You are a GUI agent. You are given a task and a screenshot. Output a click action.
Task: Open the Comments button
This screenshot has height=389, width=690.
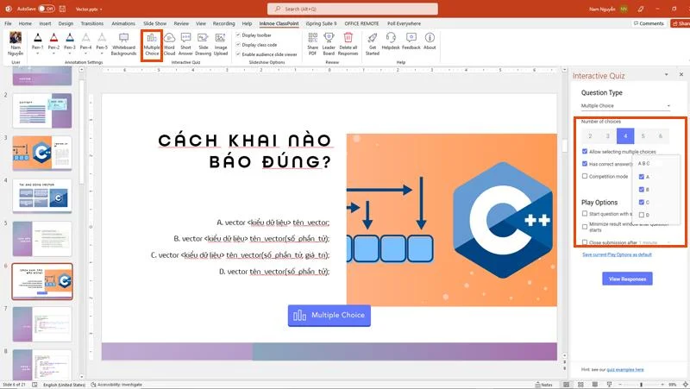coord(649,23)
